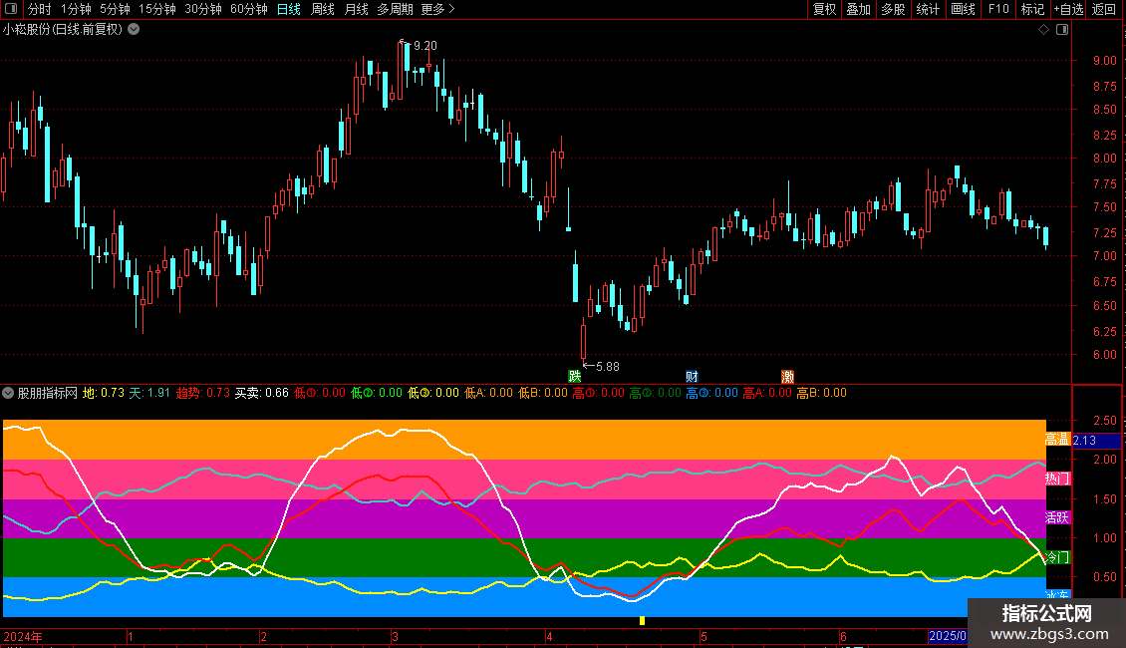This screenshot has height=648, width=1126.
Task: Click the 高温 zone label
Action: pyautogui.click(x=1057, y=439)
